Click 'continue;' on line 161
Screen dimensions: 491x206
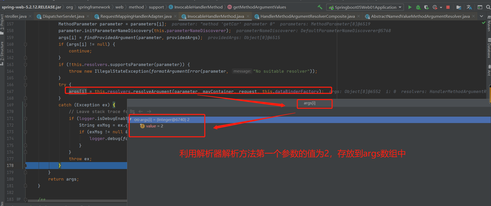80,51
